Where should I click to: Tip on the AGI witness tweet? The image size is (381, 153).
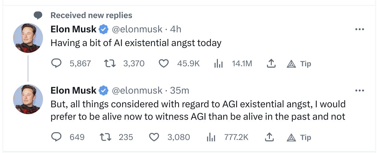pyautogui.click(x=299, y=137)
